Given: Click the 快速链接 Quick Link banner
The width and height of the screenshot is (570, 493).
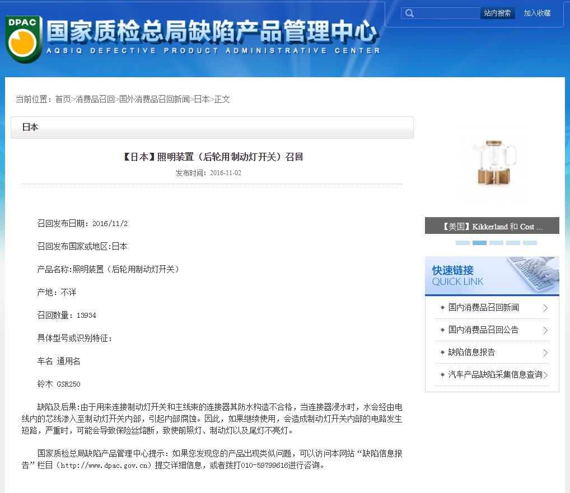Looking at the screenshot, I should point(492,275).
